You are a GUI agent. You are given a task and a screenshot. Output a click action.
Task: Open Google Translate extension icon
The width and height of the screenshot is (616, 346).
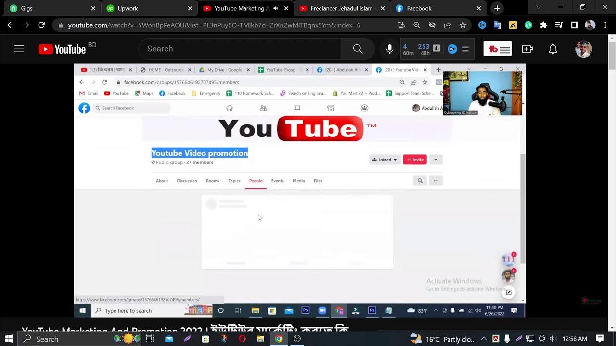(x=498, y=25)
